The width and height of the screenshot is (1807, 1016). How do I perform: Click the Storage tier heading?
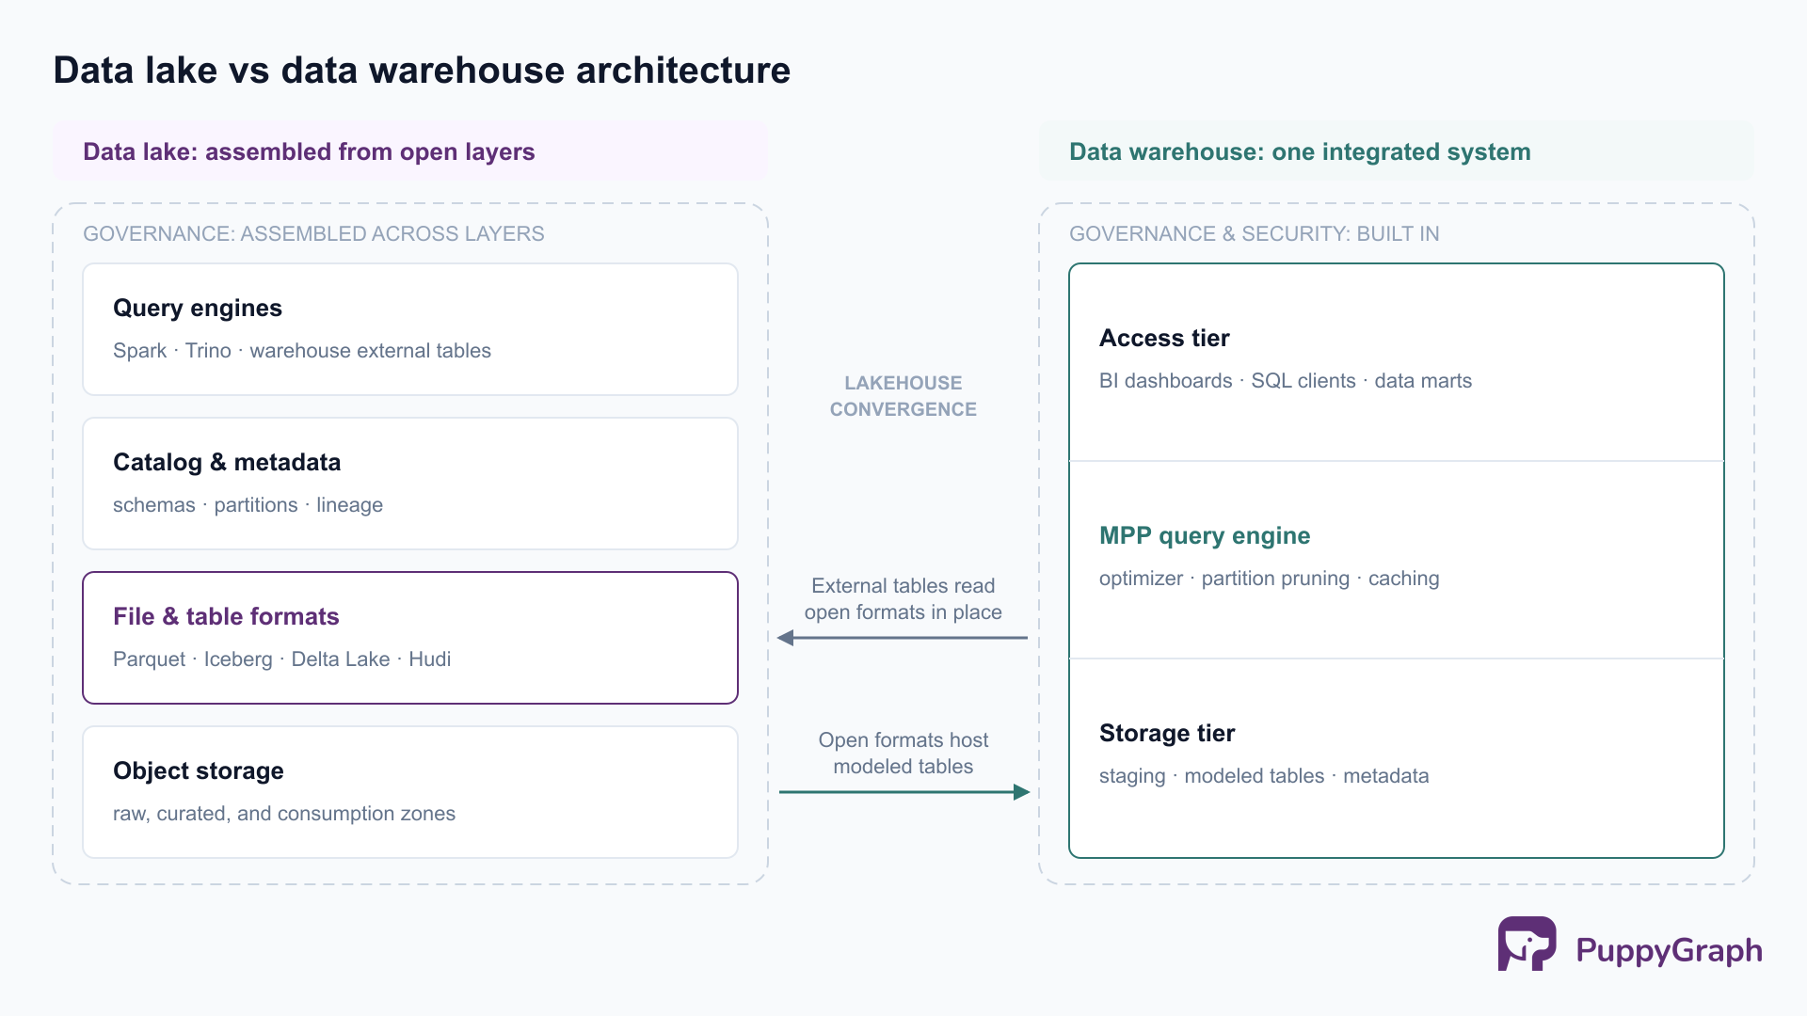[1167, 733]
